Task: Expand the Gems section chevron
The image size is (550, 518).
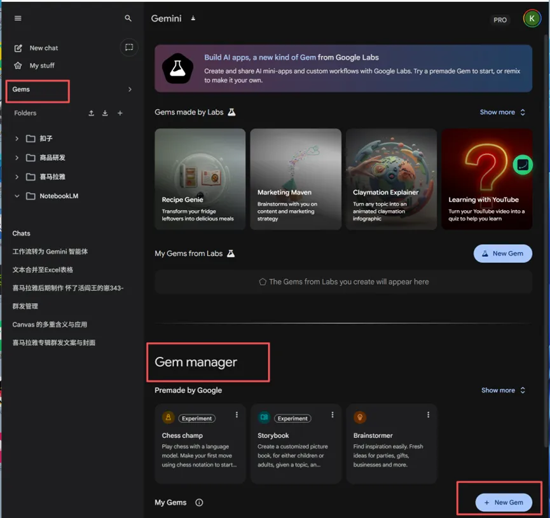Action: point(130,90)
